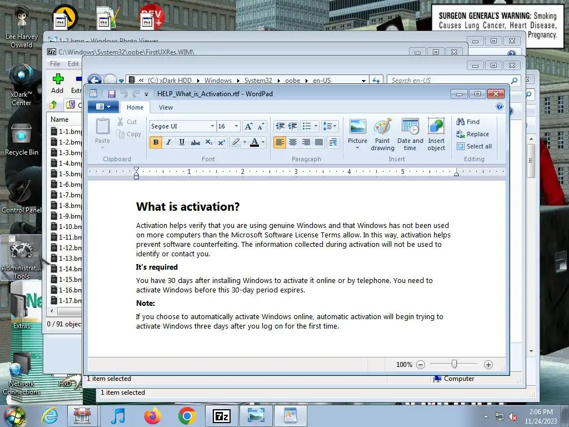Open Picture dropdown arrow
Screen dimensions: 569x427
click(x=357, y=148)
